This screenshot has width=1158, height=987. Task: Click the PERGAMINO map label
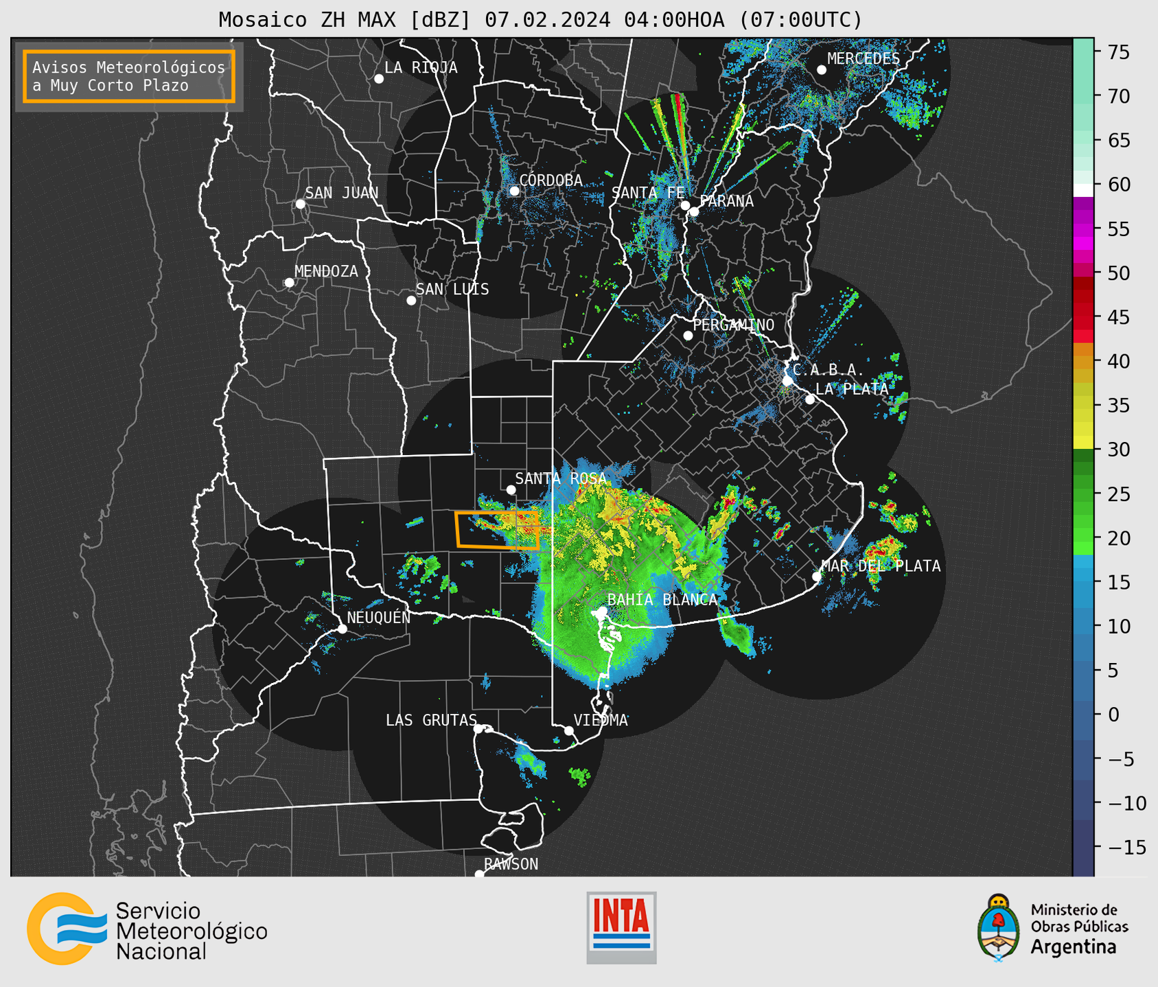(x=734, y=325)
